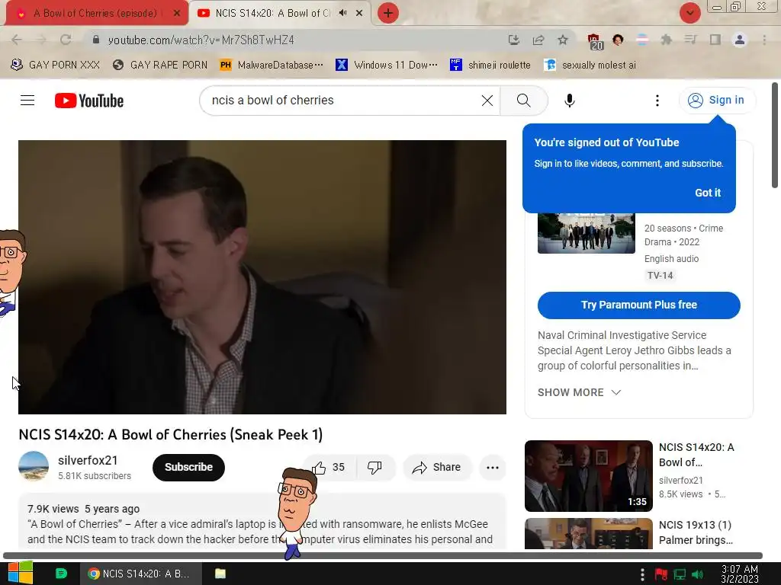Open the shimeji roulette bookmark
This screenshot has width=781, height=585.
490,66
